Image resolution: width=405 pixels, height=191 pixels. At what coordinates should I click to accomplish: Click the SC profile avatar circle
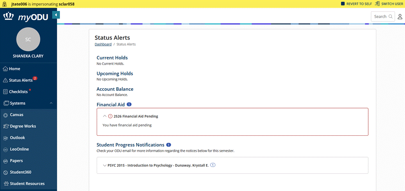28,39
